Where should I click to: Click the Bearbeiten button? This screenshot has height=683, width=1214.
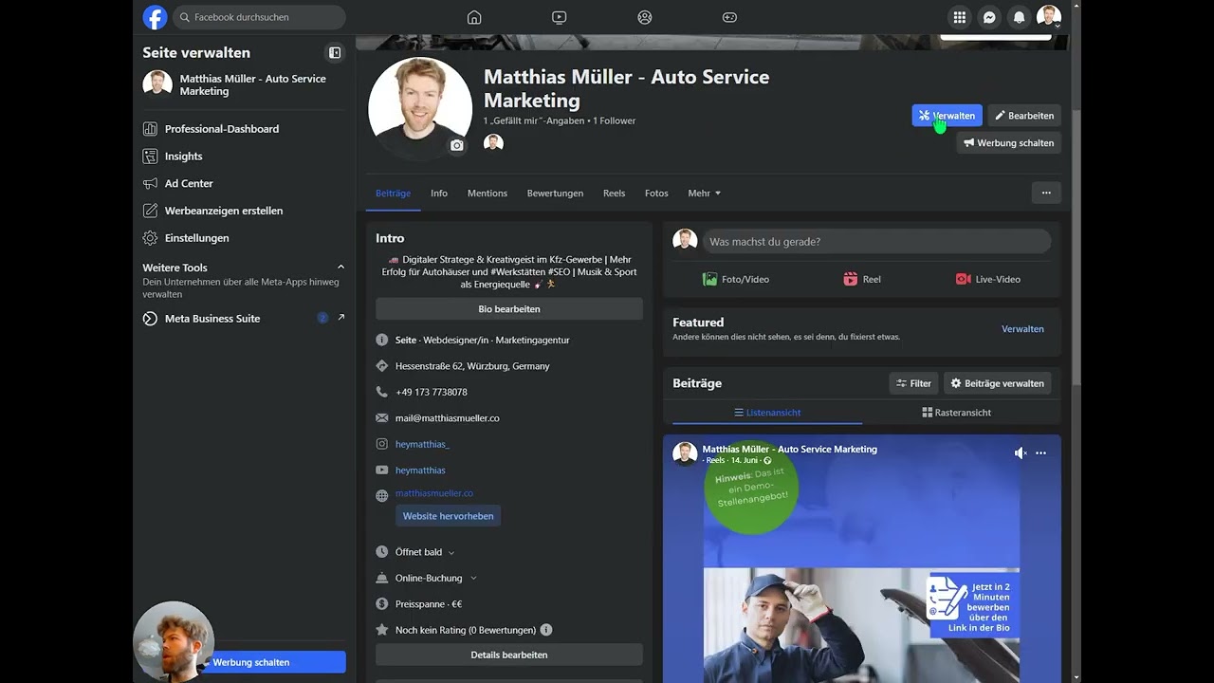[1024, 116]
